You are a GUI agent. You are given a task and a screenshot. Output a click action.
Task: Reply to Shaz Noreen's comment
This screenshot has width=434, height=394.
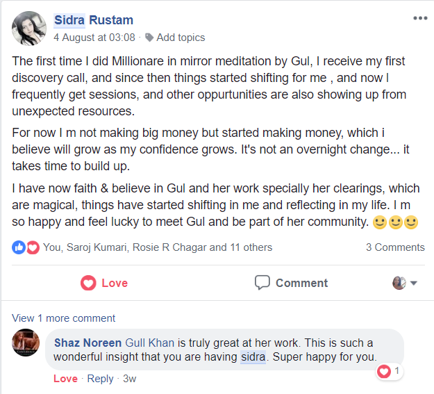100,379
